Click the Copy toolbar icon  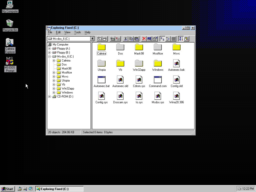click(131, 39)
